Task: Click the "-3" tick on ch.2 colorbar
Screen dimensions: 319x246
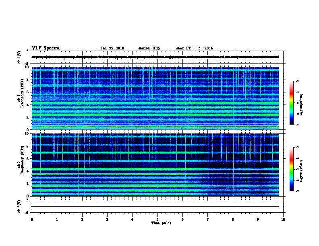Action: [x=297, y=148]
